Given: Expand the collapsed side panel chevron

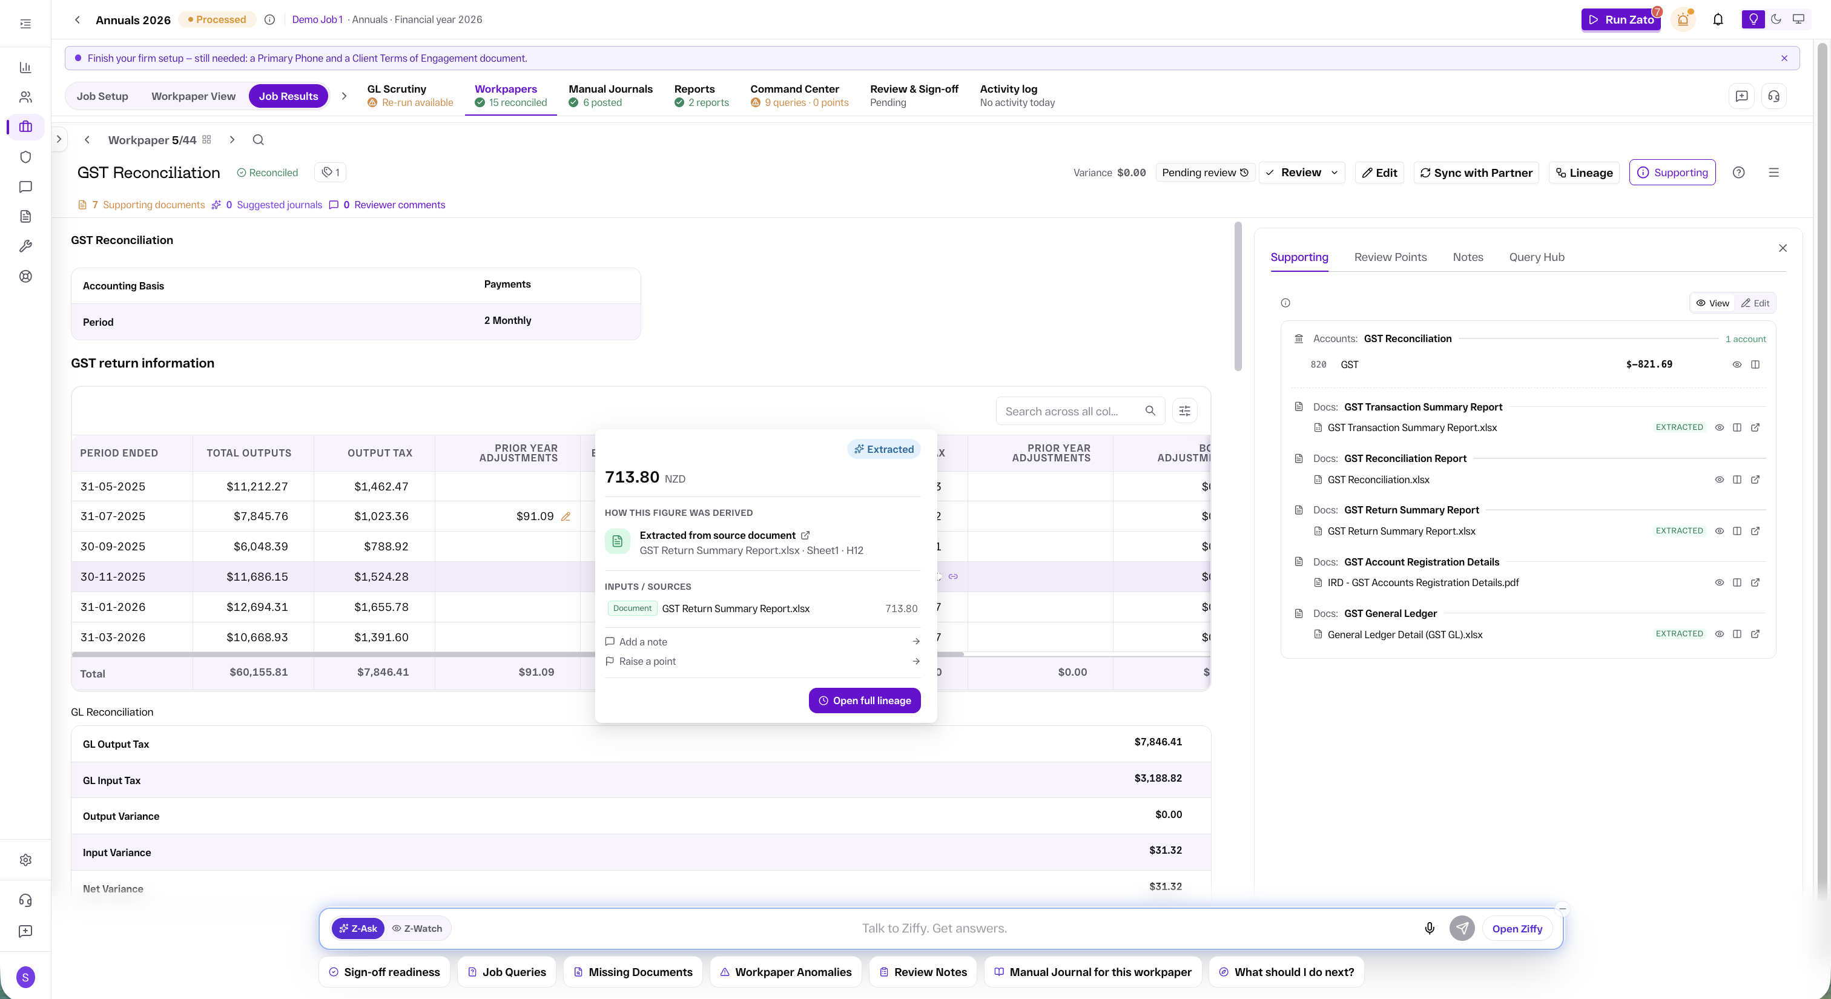Looking at the screenshot, I should tap(59, 139).
